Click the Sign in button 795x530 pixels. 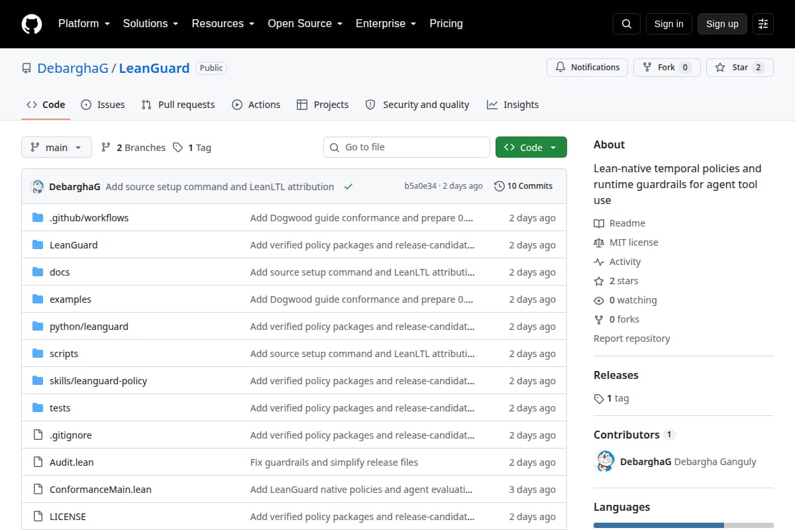pyautogui.click(x=668, y=24)
